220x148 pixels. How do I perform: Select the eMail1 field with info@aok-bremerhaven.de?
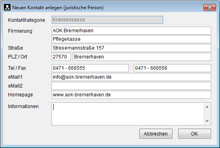[x=131, y=77]
